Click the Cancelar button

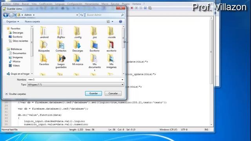pyautogui.click(x=113, y=93)
